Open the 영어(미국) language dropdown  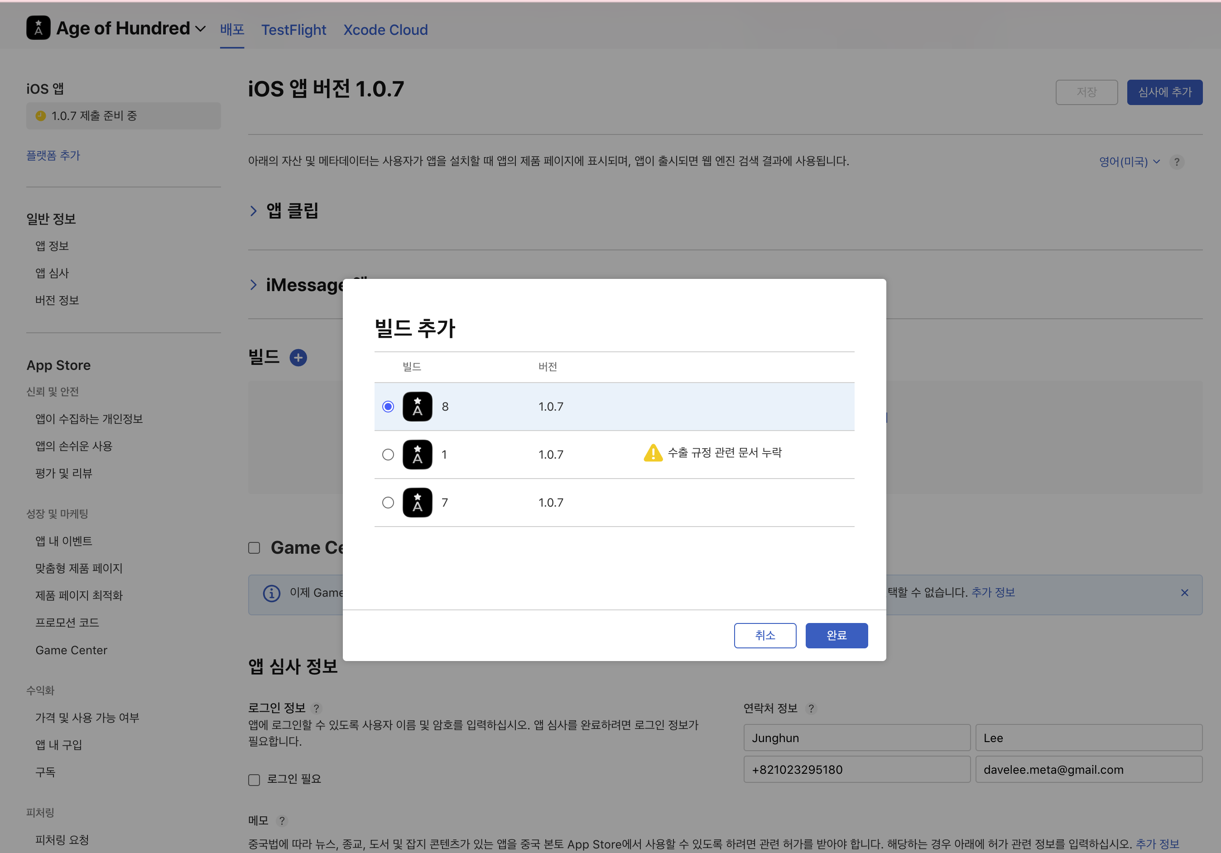point(1130,162)
